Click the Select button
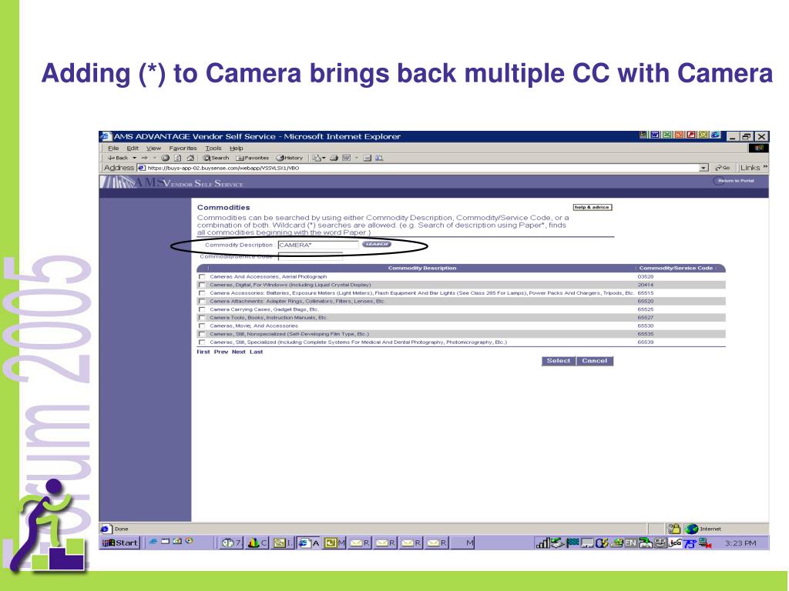Image resolution: width=789 pixels, height=591 pixels. 558,361
